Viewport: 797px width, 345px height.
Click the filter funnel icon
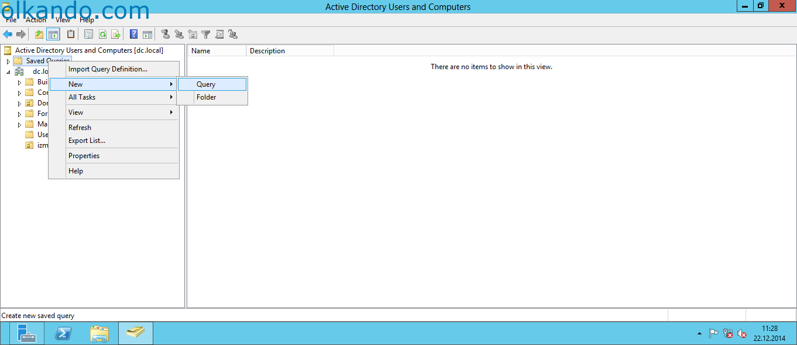[x=206, y=35]
